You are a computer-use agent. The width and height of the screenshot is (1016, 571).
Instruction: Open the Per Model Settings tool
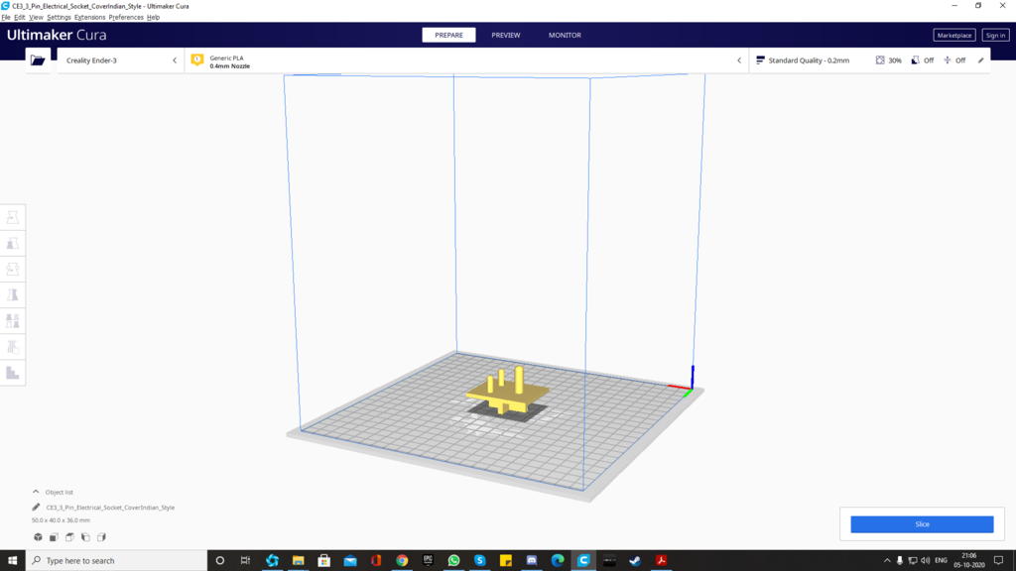pos(13,321)
